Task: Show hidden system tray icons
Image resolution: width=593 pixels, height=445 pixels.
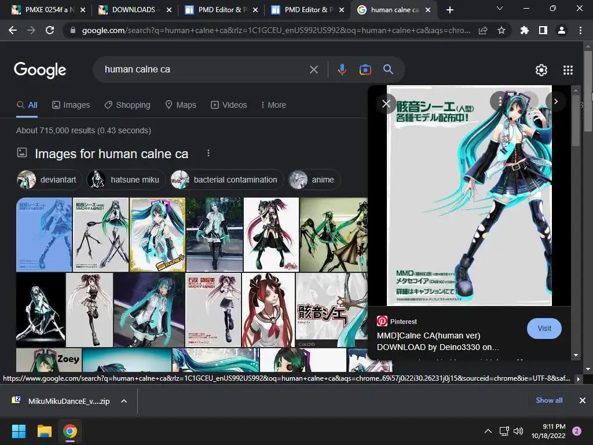Action: click(488, 431)
